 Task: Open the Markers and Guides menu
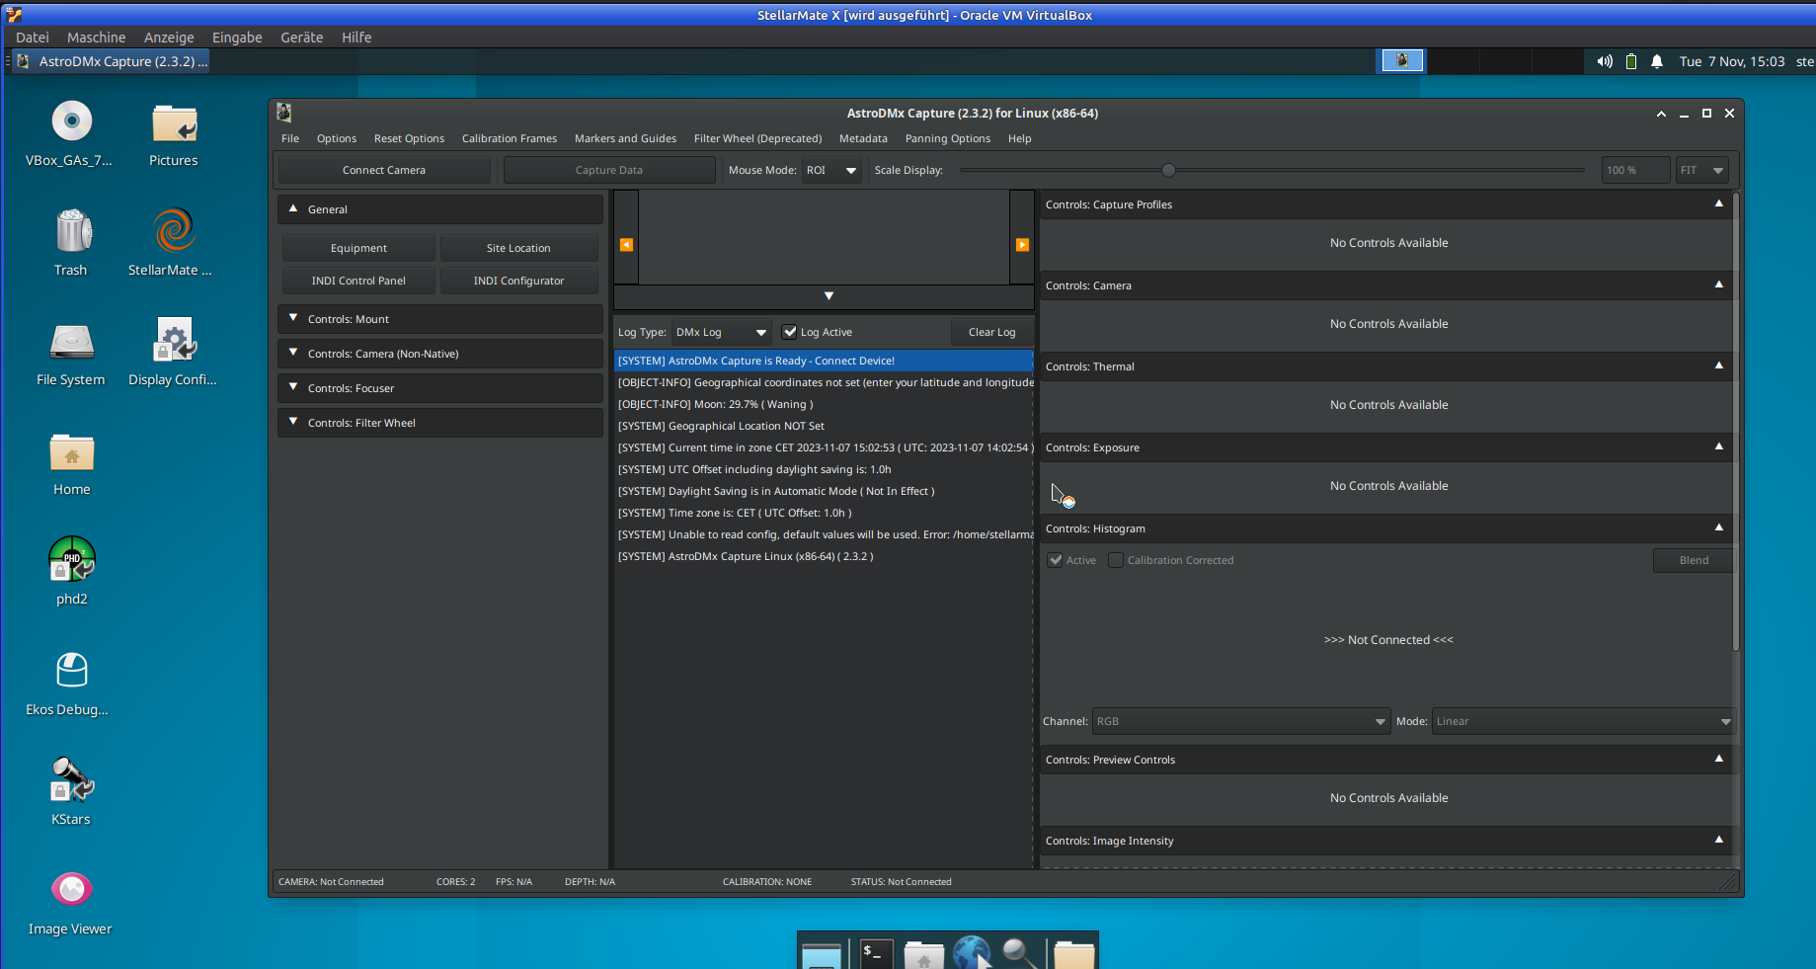625,138
